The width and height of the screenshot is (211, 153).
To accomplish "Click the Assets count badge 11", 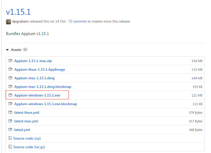I will tap(25, 50).
